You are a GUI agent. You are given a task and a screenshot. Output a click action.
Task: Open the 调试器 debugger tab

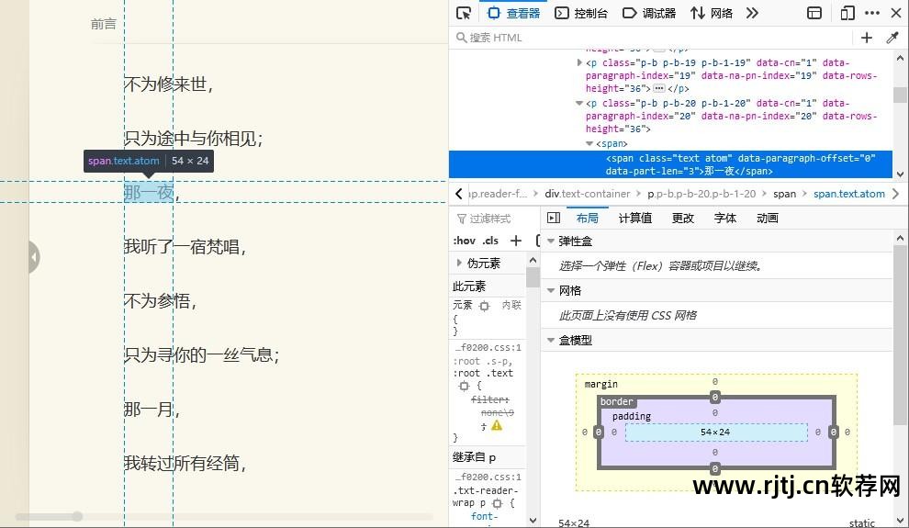pyautogui.click(x=649, y=14)
